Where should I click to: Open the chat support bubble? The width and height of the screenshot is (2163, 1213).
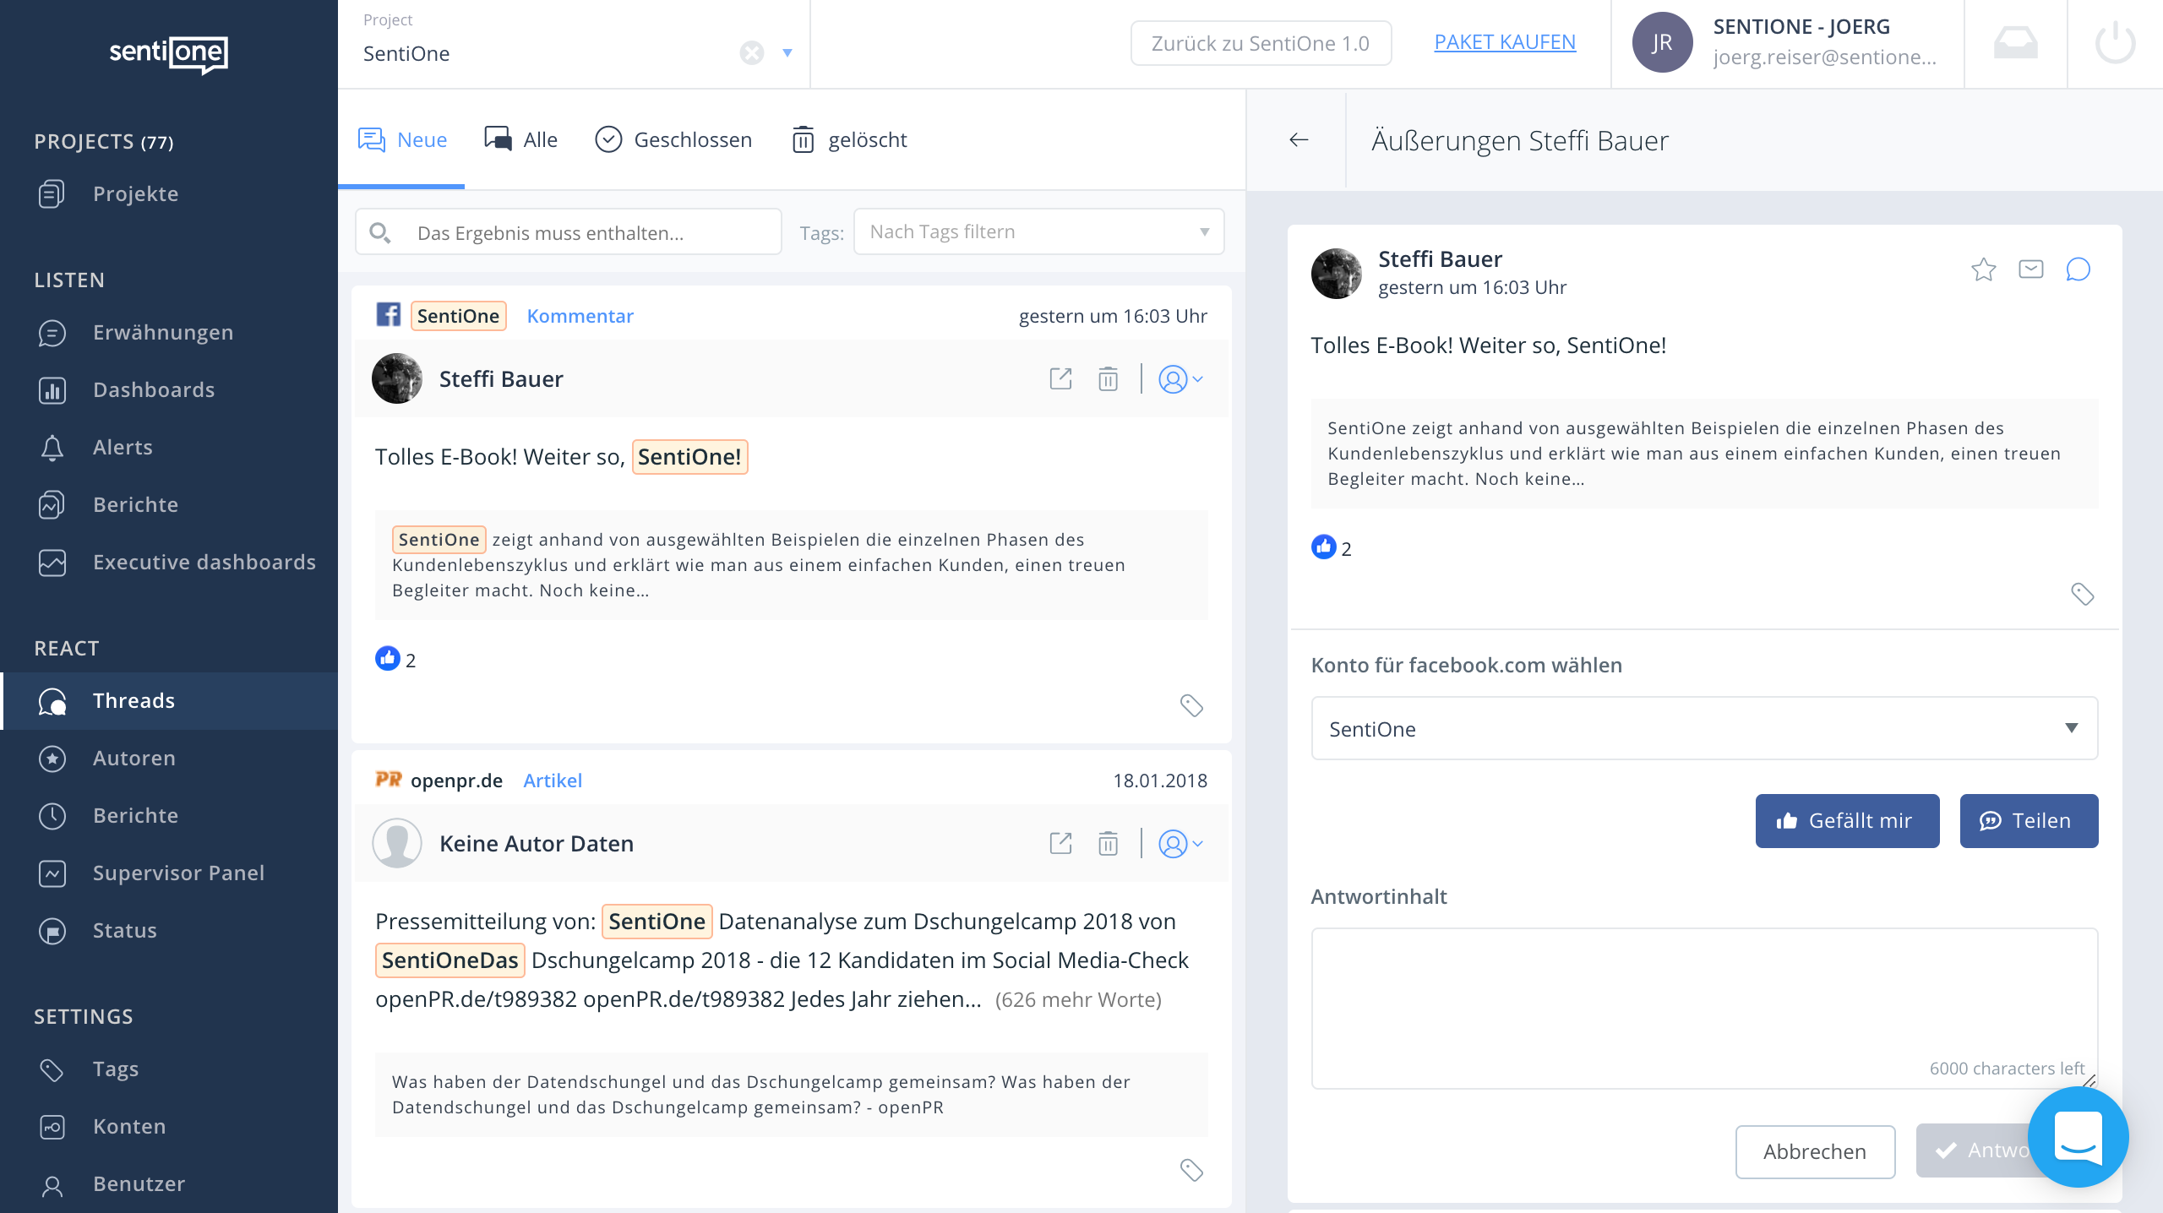point(2078,1137)
